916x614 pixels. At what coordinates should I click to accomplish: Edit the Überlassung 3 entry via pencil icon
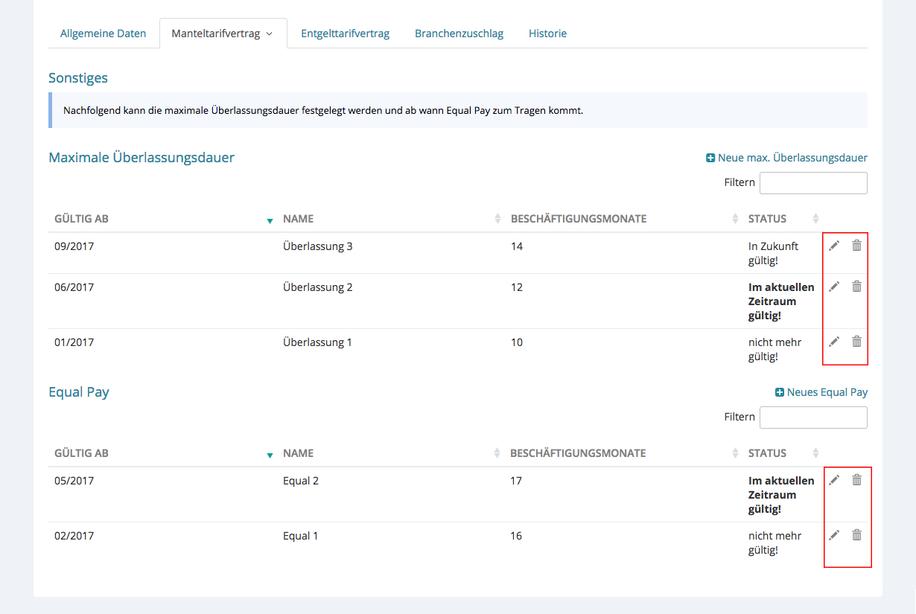coord(834,246)
